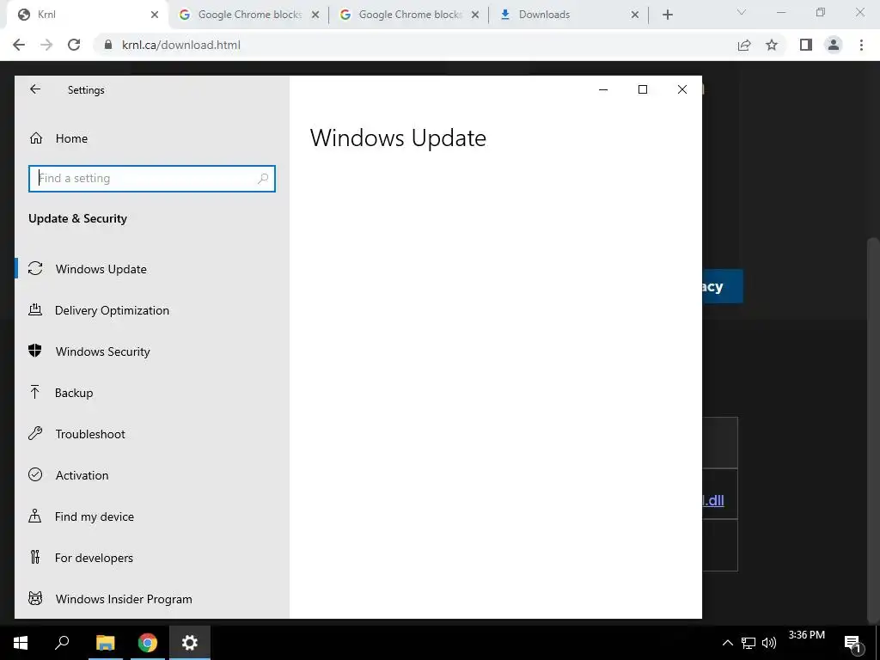
Task: Toggle the Chrome side panel
Action: pyautogui.click(x=806, y=45)
